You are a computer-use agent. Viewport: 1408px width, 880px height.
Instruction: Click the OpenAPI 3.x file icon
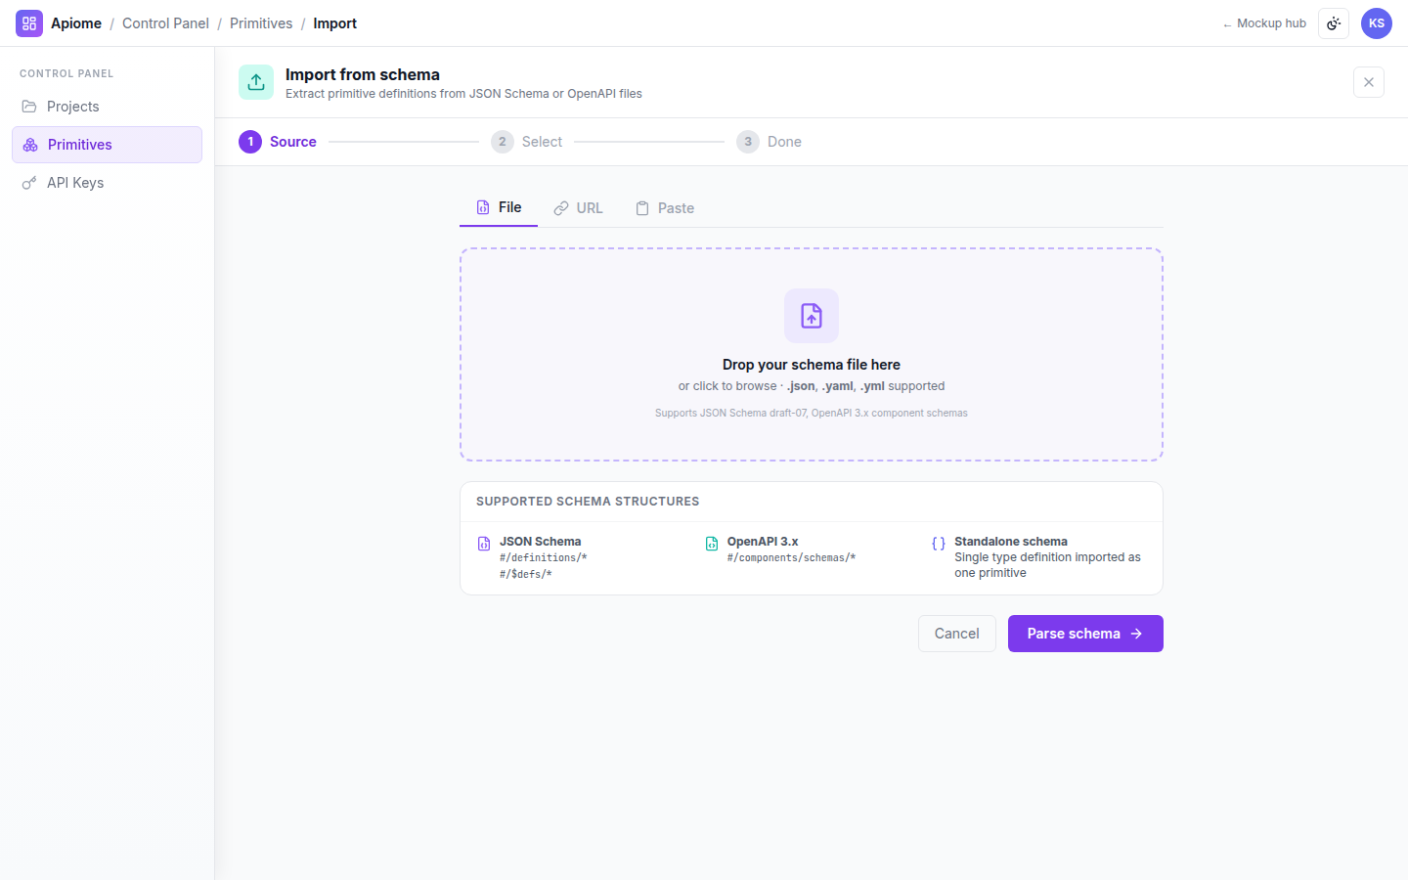point(712,544)
